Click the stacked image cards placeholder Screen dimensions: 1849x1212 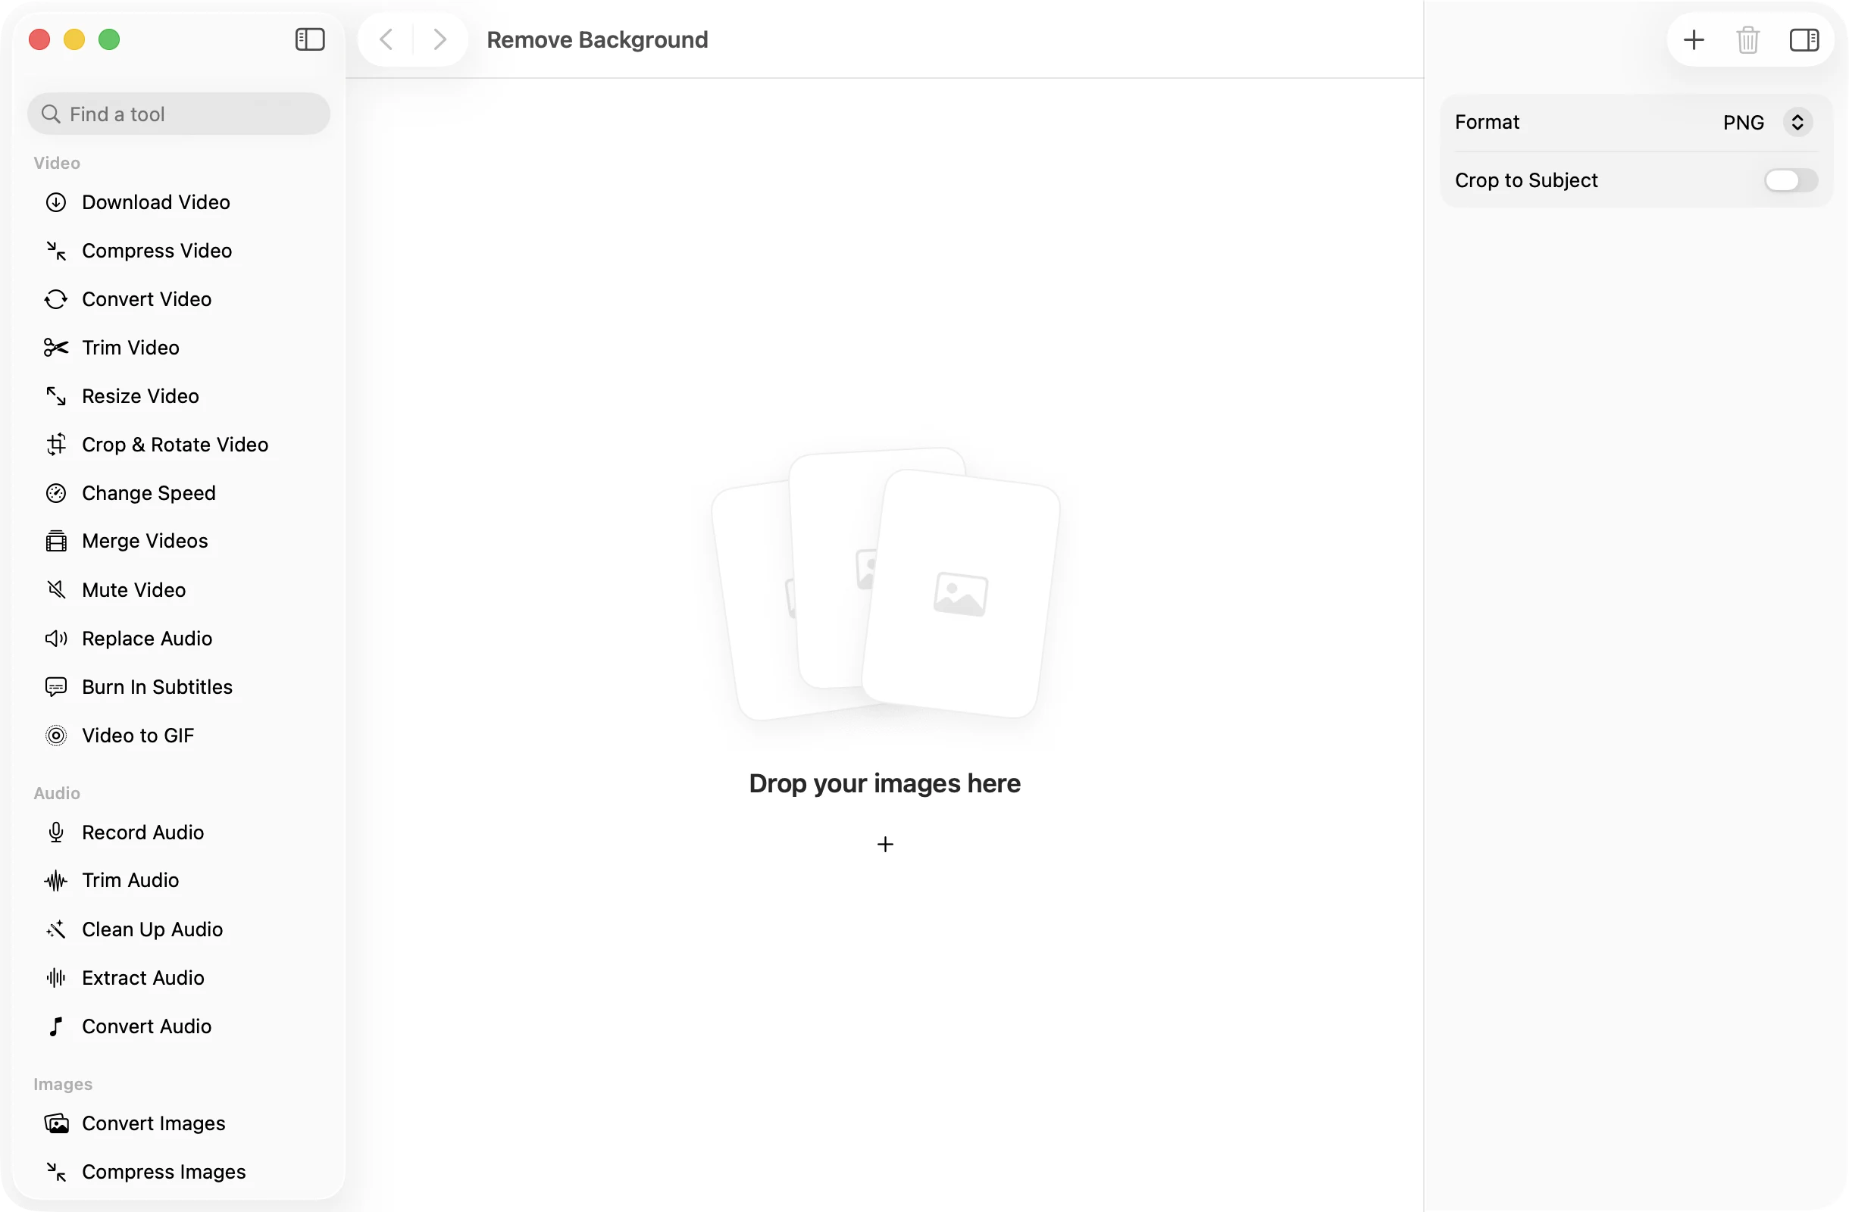tap(886, 584)
